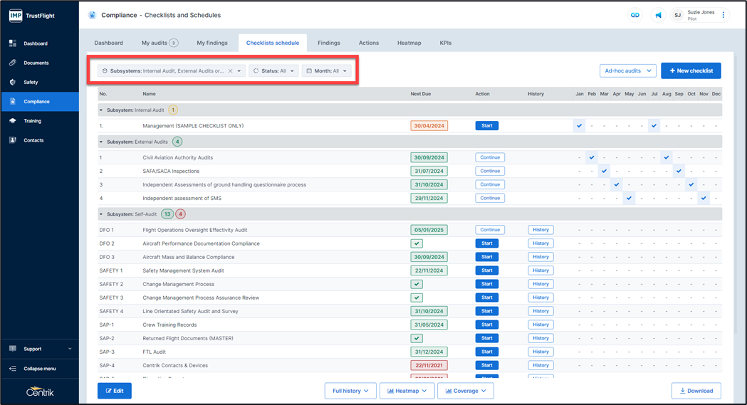Screen dimensions: 747x405
Task: Click the link icon in the header
Action: click(634, 15)
